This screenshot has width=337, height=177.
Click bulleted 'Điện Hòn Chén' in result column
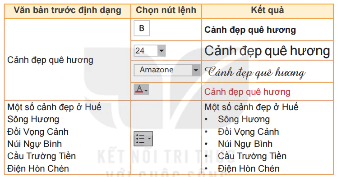pos(249,168)
